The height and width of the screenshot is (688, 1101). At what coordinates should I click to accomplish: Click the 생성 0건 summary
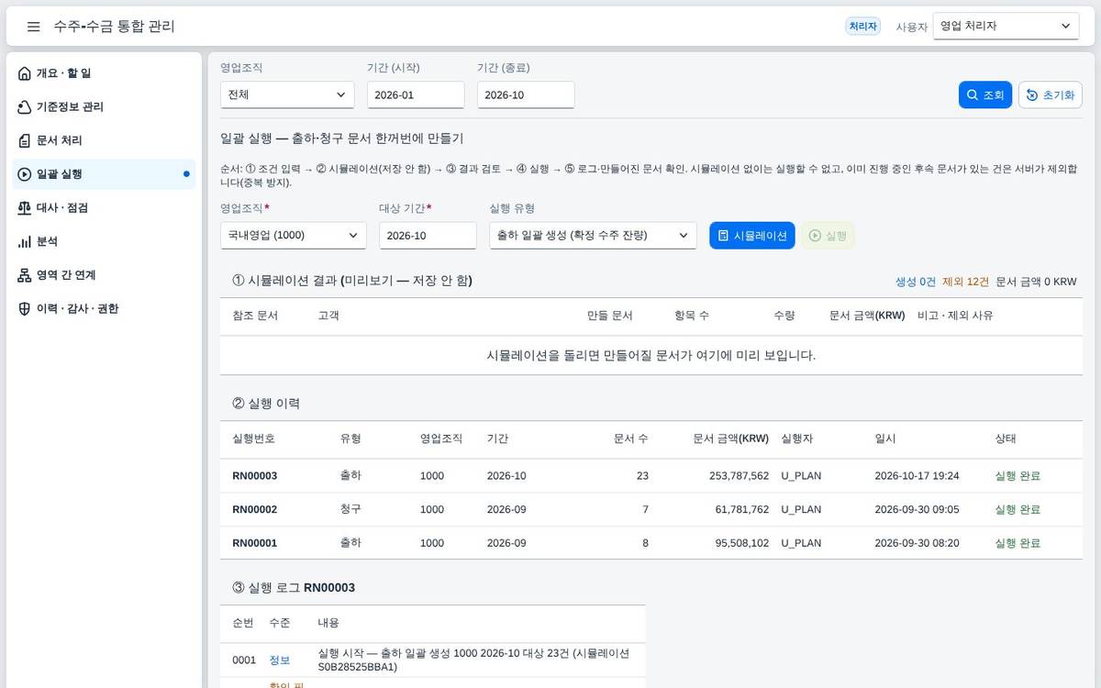click(x=916, y=282)
